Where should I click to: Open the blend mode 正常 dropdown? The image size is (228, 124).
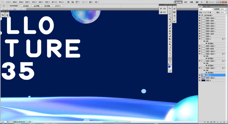[206, 9]
